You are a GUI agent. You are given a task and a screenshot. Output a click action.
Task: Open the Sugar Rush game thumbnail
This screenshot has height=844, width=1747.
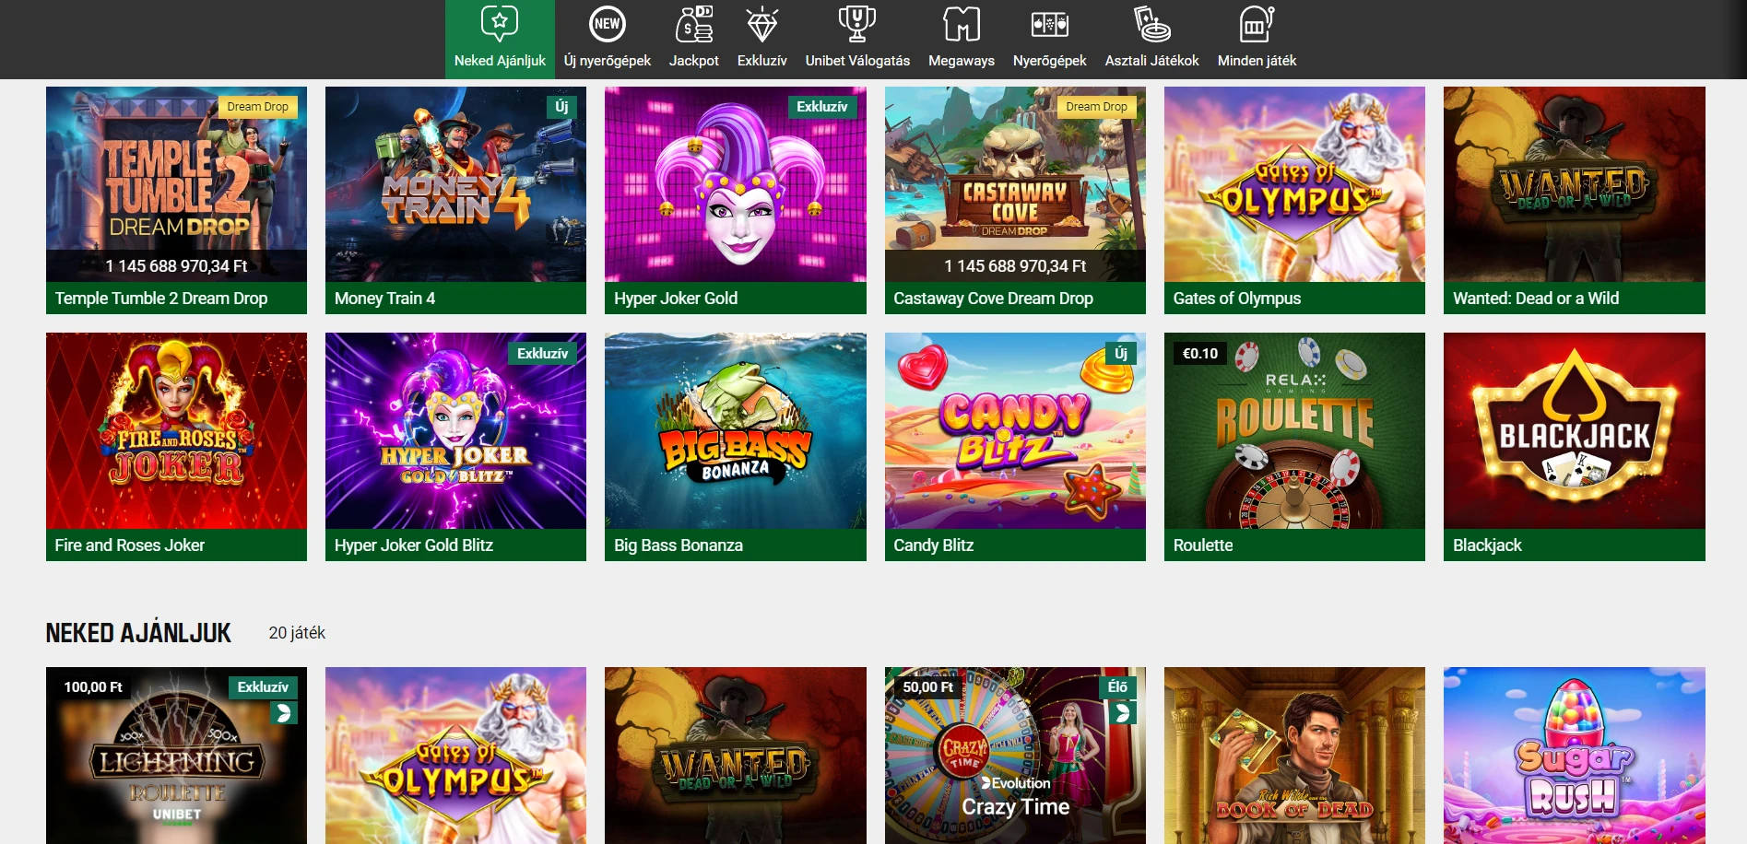(1574, 756)
